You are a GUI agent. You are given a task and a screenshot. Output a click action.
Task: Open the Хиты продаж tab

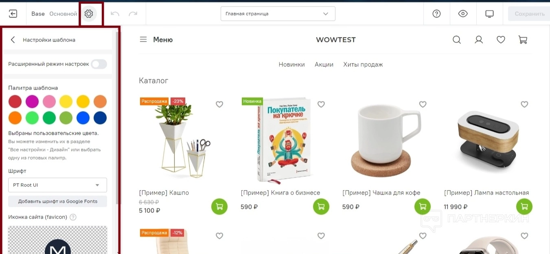click(x=363, y=64)
